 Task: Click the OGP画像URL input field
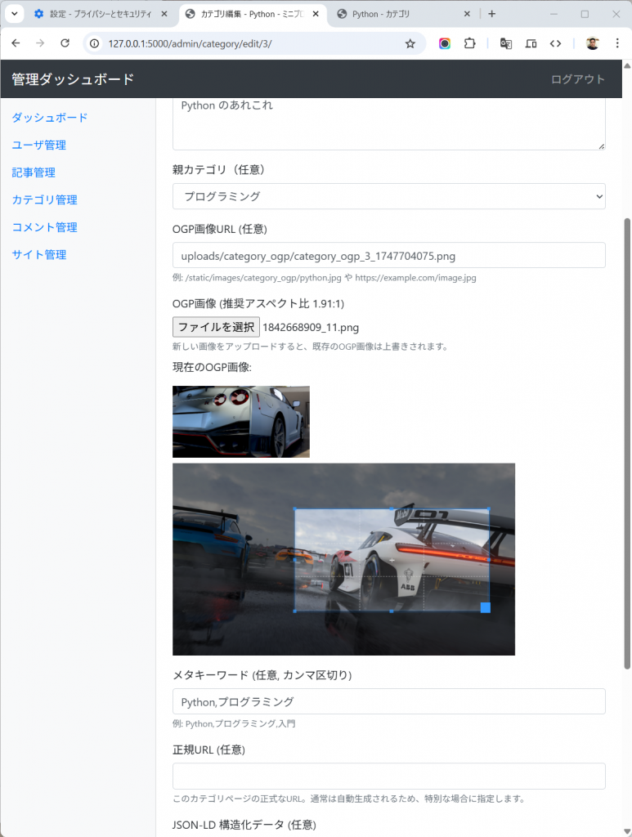tap(388, 256)
